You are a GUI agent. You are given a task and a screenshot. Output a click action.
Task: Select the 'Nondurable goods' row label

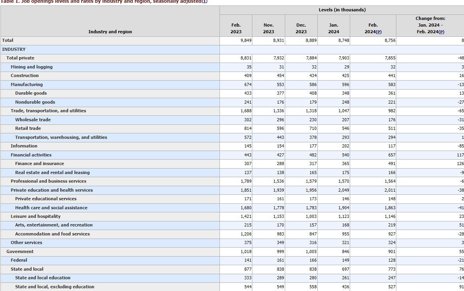pos(35,102)
